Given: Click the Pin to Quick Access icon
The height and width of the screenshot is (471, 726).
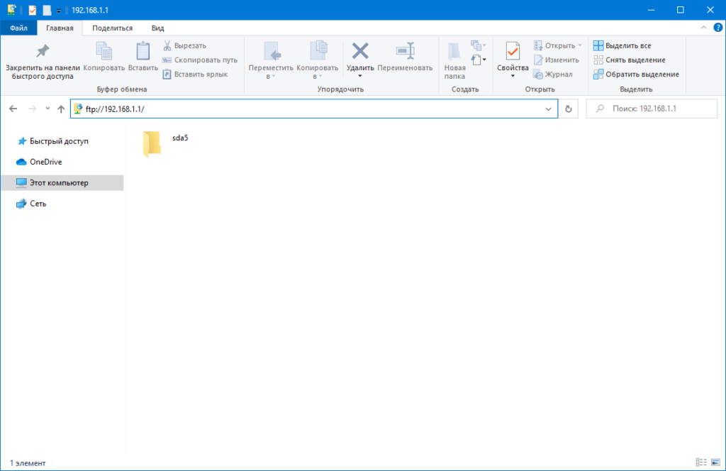Looking at the screenshot, I should tap(43, 51).
